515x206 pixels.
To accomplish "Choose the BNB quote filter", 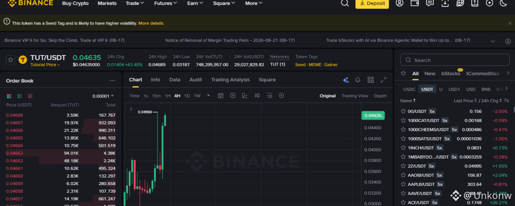I will pyautogui.click(x=486, y=89).
